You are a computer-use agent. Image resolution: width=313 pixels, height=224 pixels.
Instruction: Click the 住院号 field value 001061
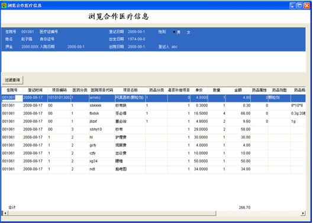pos(28,32)
